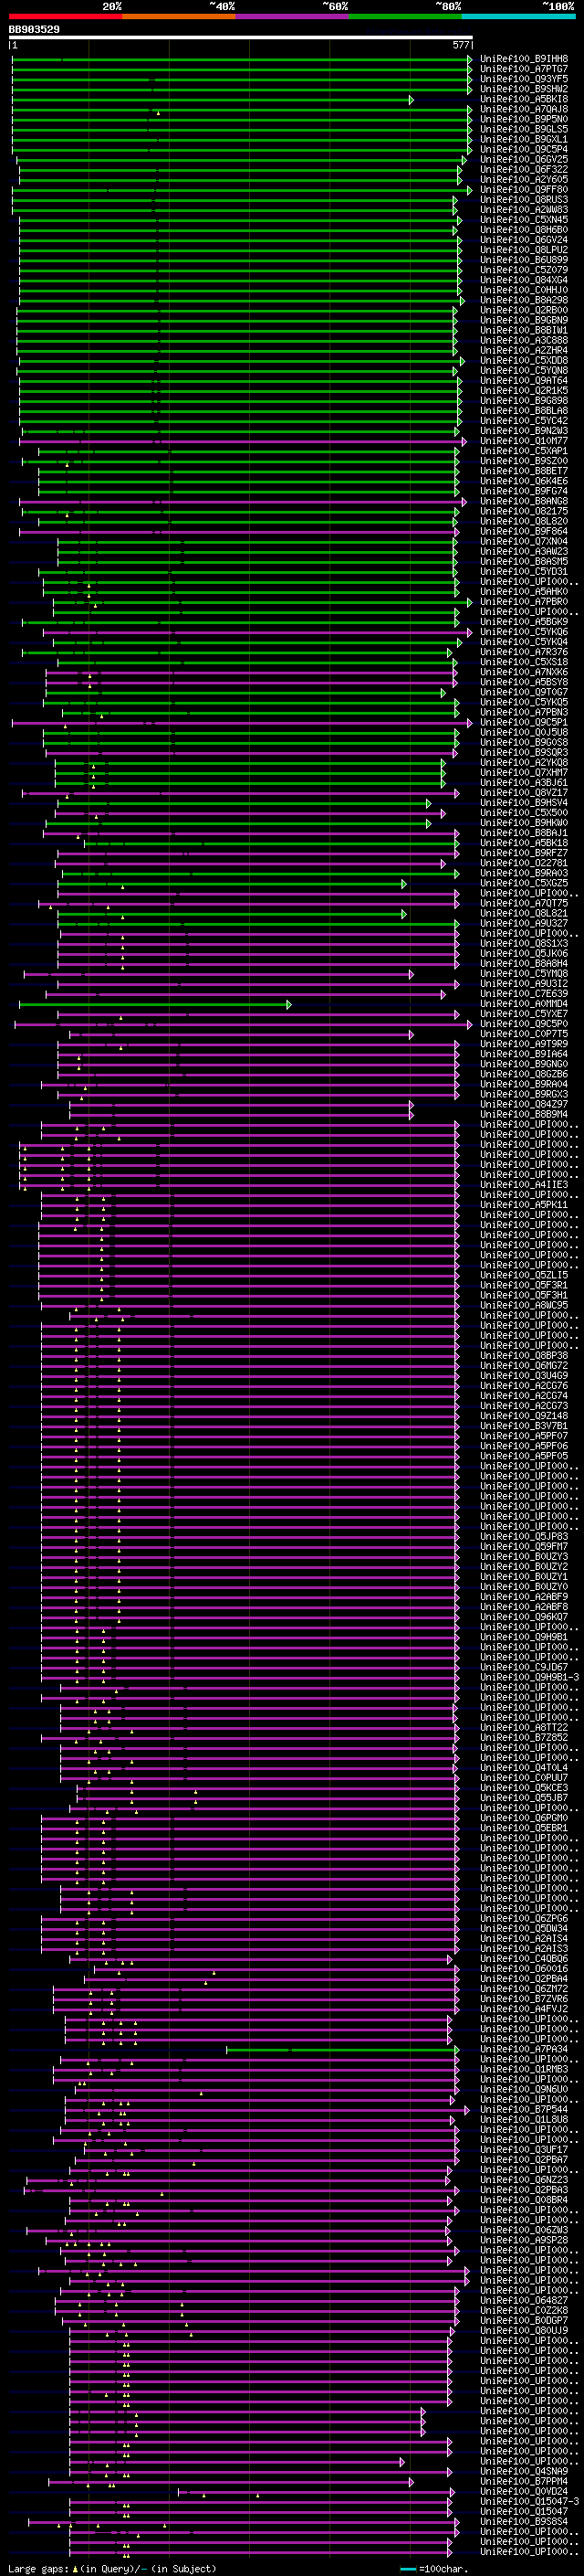
Task: Select the UniRef100_Q6NZ23 label
Action: pyautogui.click(x=524, y=2179)
